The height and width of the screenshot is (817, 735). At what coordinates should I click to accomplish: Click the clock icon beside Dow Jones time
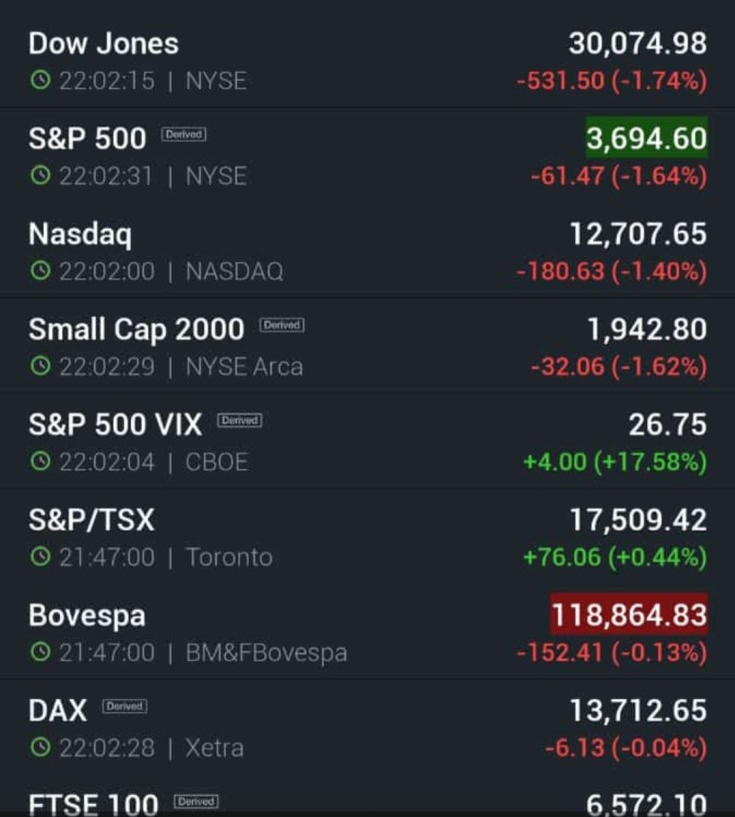(40, 81)
